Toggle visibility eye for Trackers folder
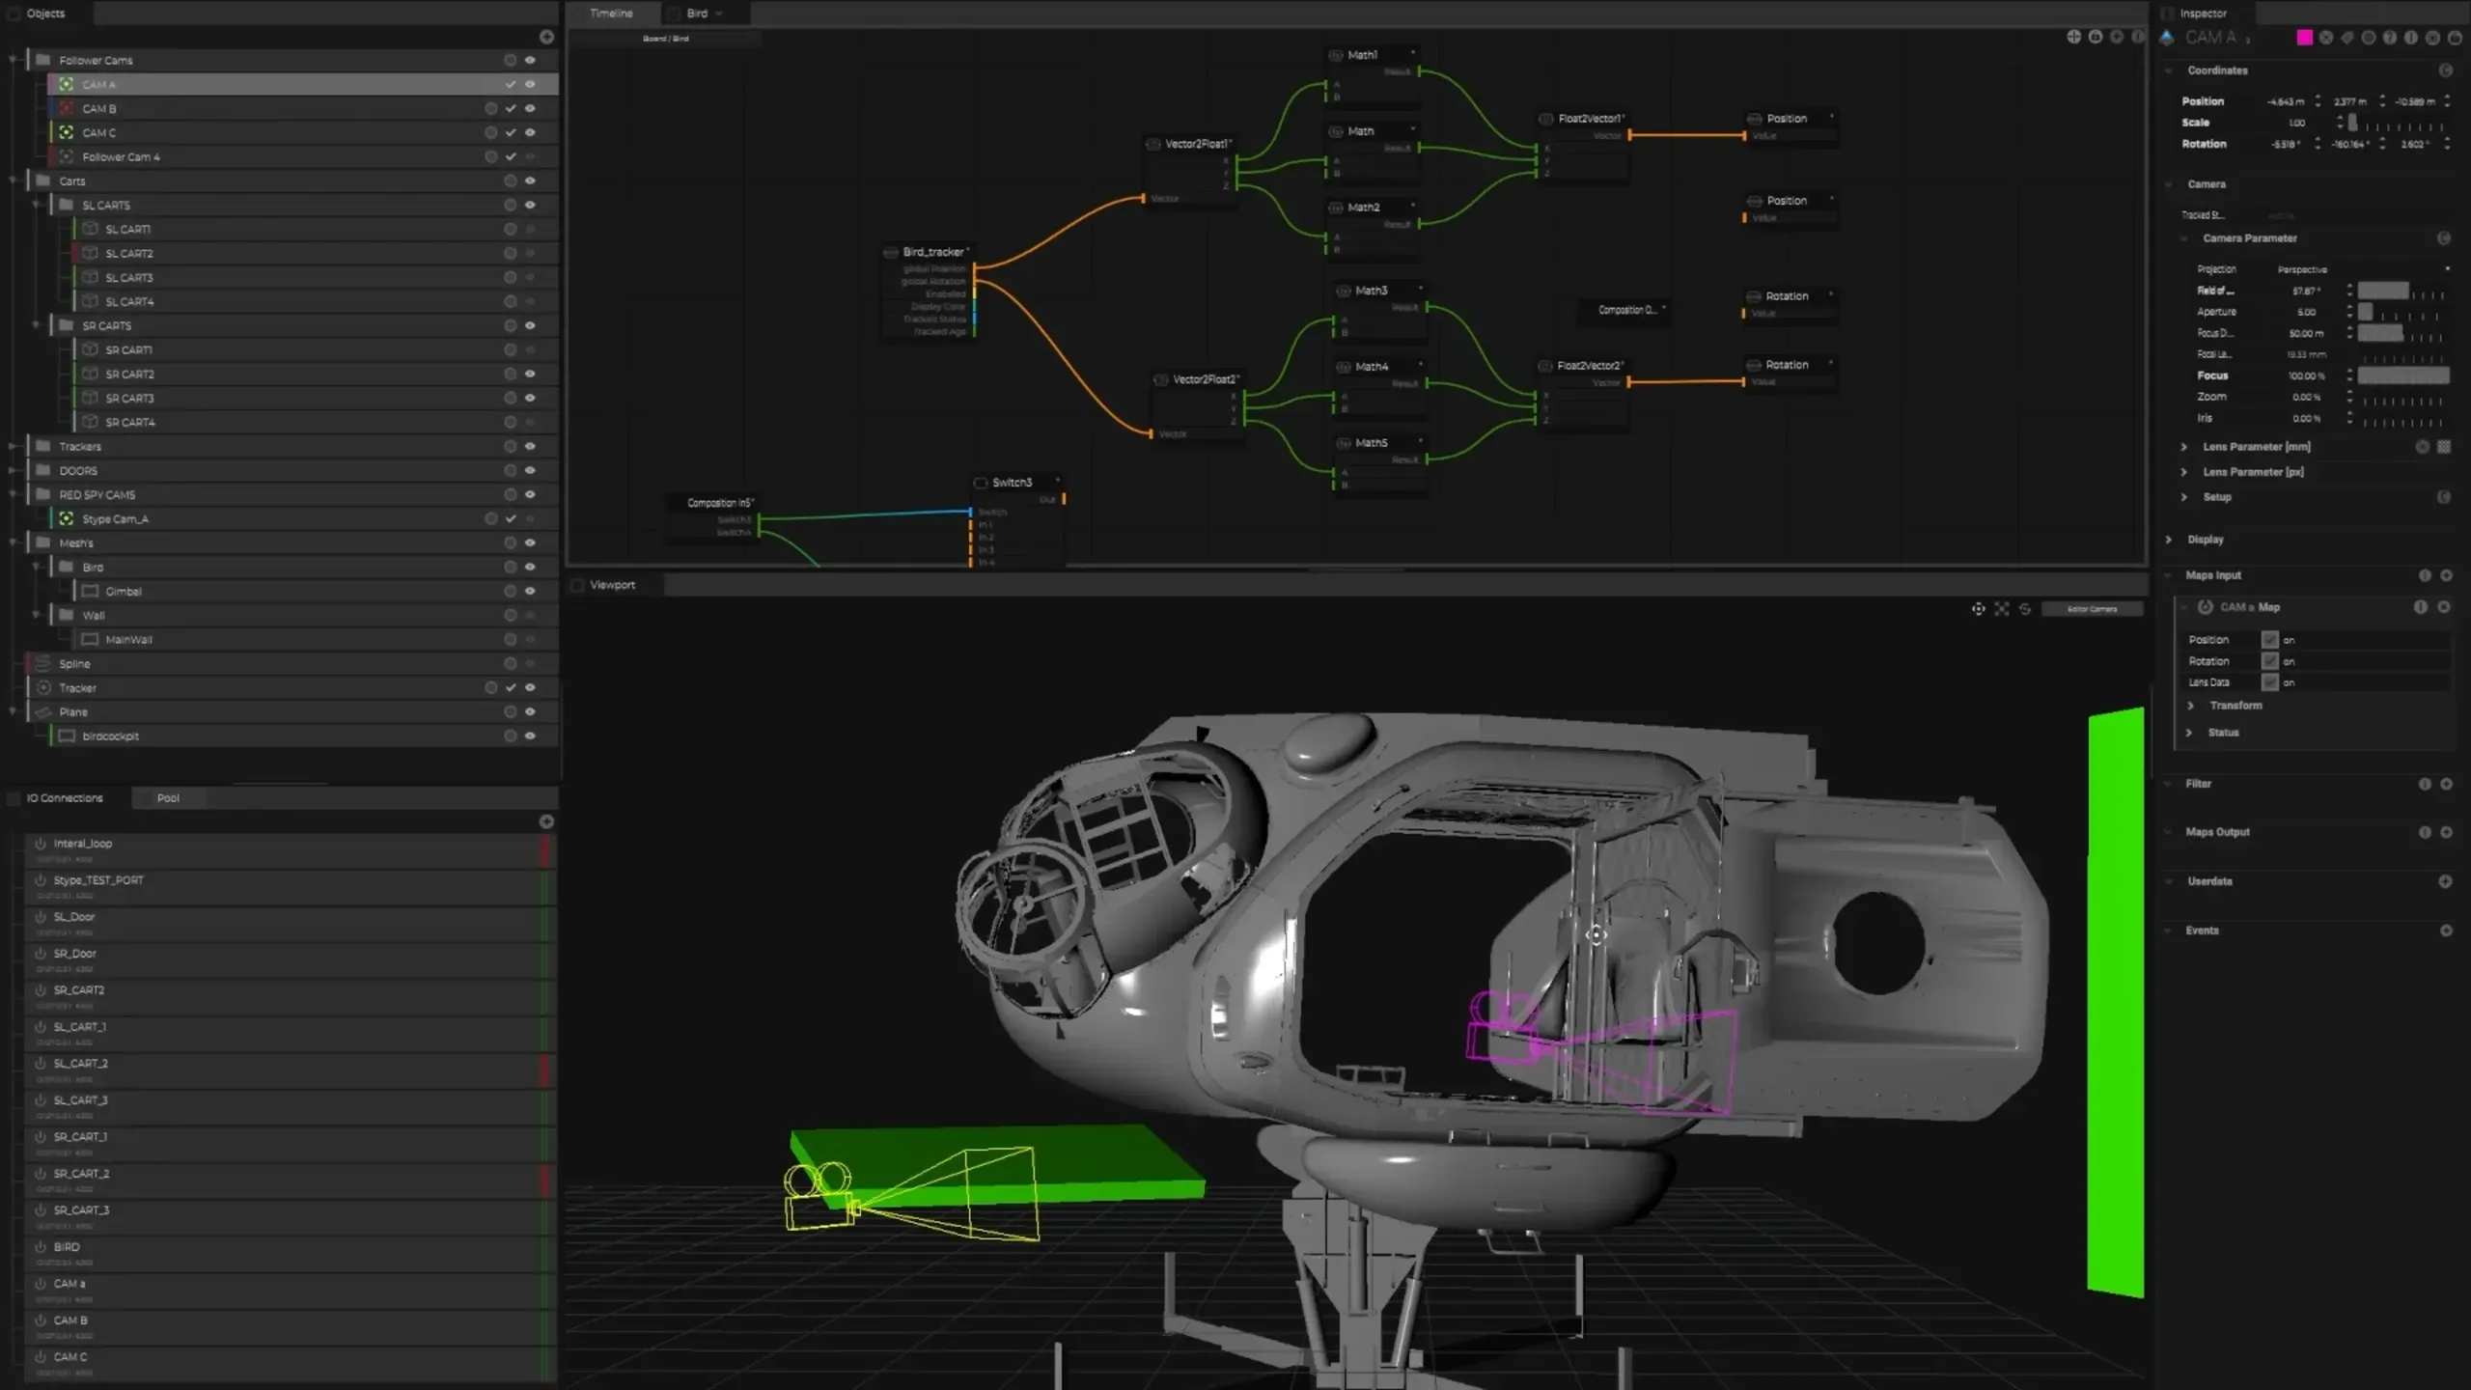This screenshot has width=2471, height=1390. (530, 446)
